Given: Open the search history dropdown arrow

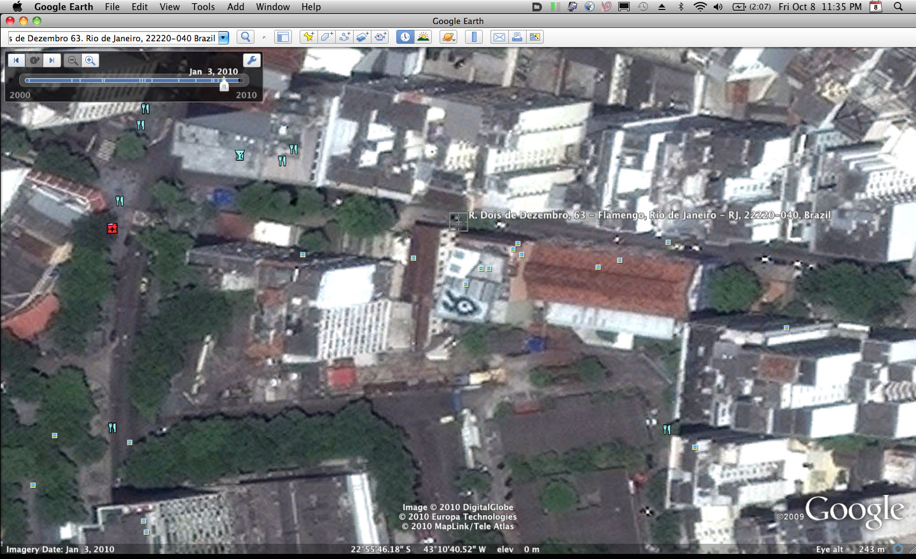Looking at the screenshot, I should (x=223, y=37).
